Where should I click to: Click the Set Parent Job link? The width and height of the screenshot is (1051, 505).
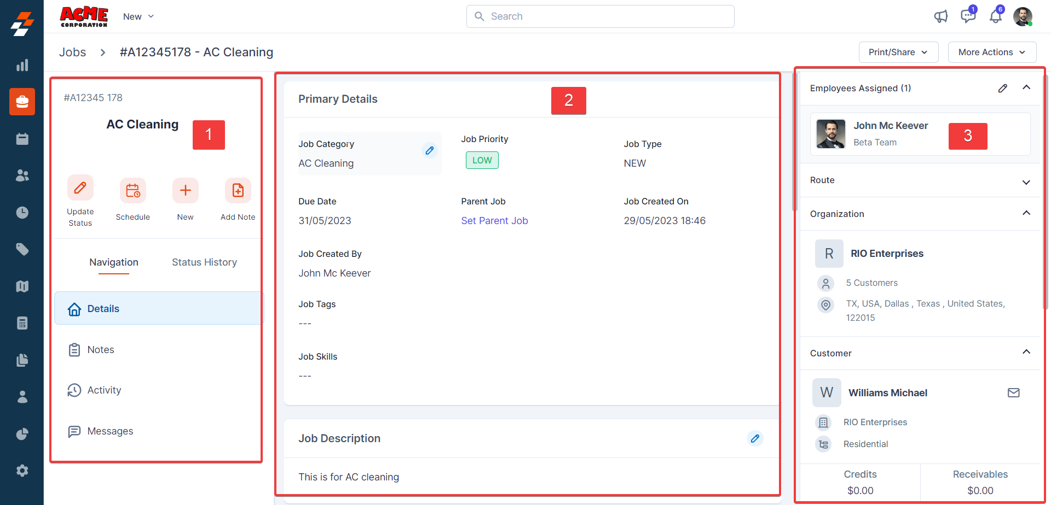pos(494,221)
